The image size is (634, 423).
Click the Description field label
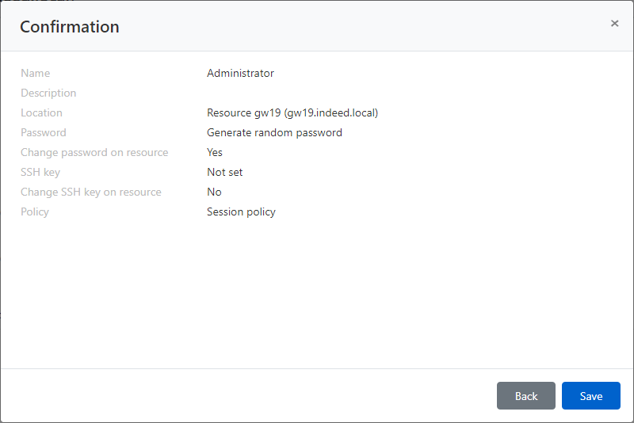48,93
